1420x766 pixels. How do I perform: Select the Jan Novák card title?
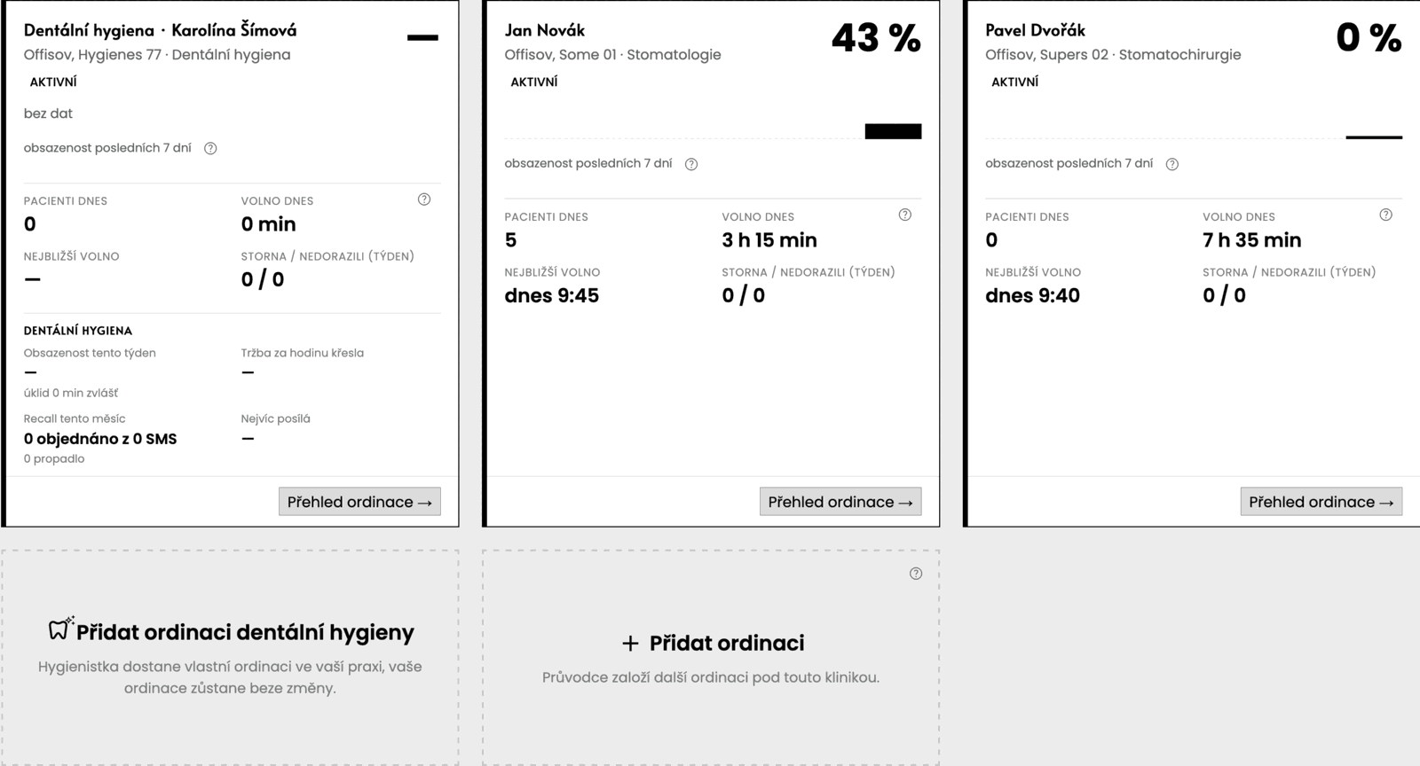[545, 30]
